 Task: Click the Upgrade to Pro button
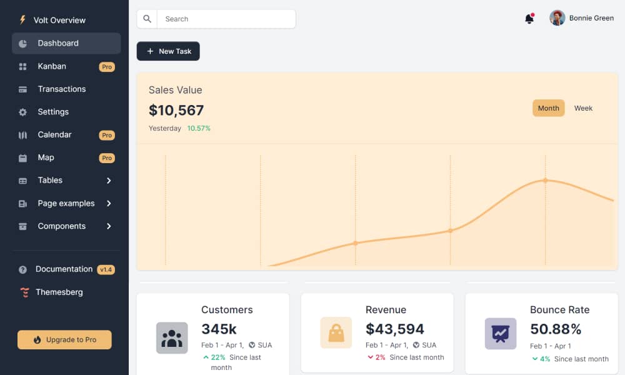click(64, 339)
